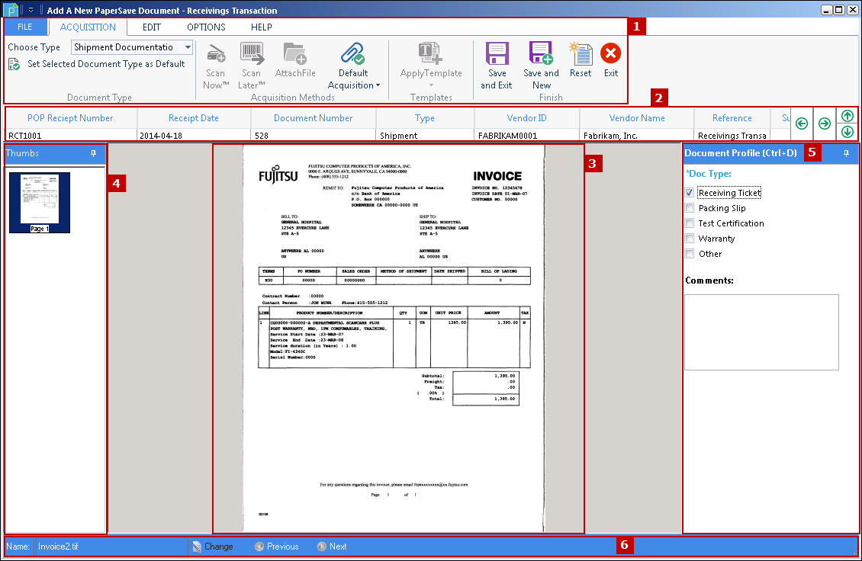The width and height of the screenshot is (862, 561).
Task: Click inside the Comments text box
Action: point(761,332)
